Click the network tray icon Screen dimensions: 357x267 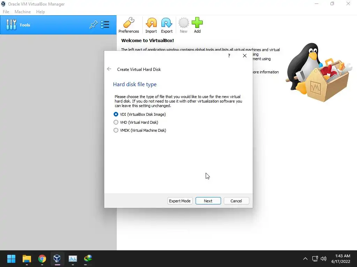point(315,259)
